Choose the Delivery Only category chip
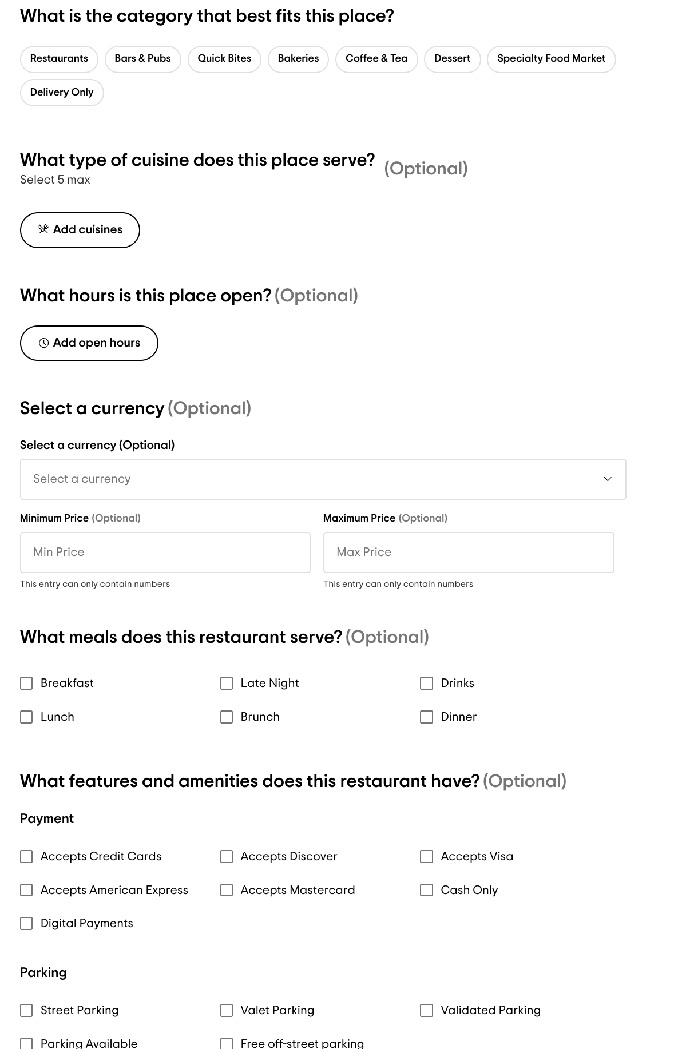The width and height of the screenshot is (682, 1049). point(62,93)
